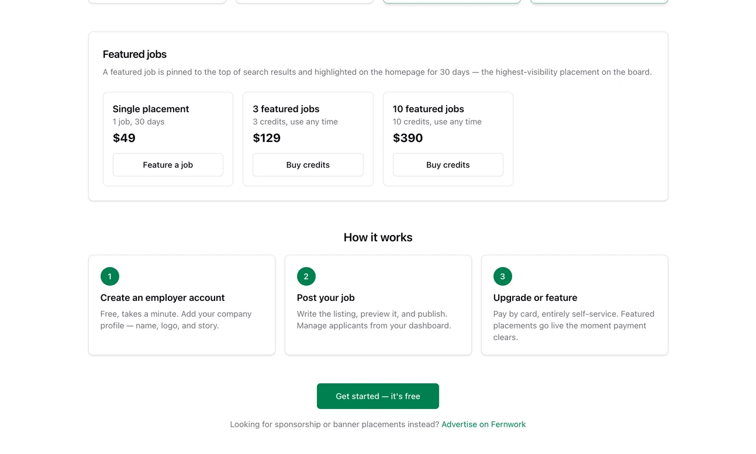
Task: Click the step 2 number badge
Action: point(306,276)
